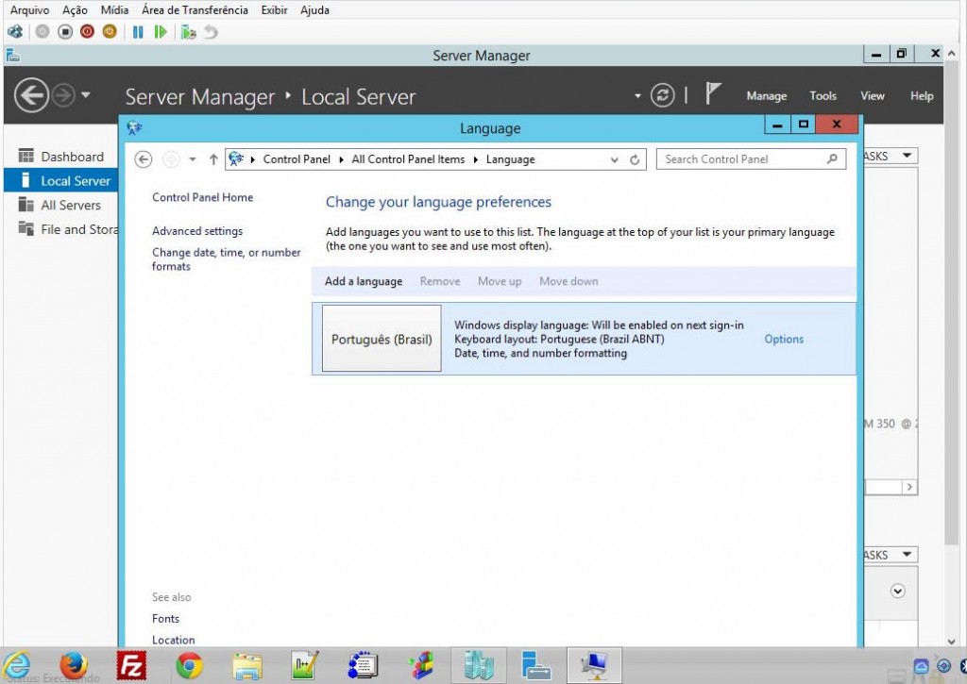Open the Tools menu in Server Manager
Viewport: 967px width, 684px height.
coord(823,95)
